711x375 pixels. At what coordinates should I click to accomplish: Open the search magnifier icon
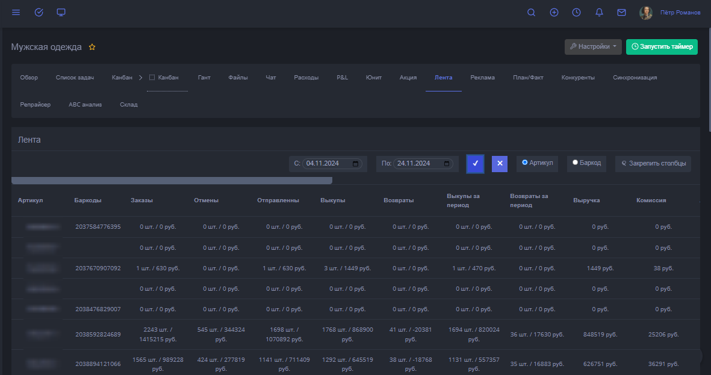point(531,13)
